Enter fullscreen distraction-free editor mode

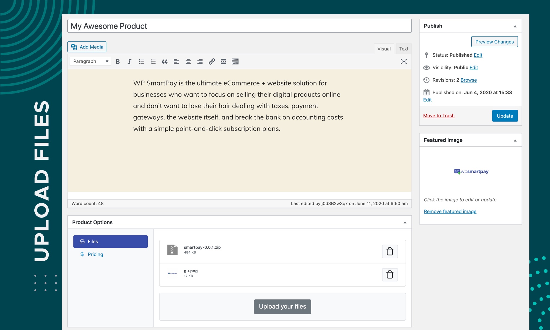tap(403, 62)
